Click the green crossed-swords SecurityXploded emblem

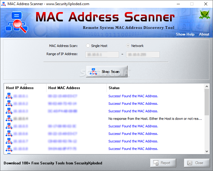click(x=205, y=14)
